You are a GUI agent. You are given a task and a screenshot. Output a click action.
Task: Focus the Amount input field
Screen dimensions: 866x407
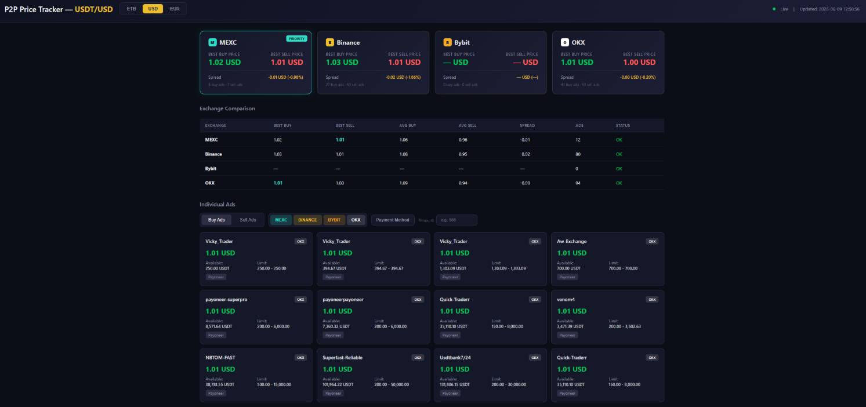tap(456, 220)
